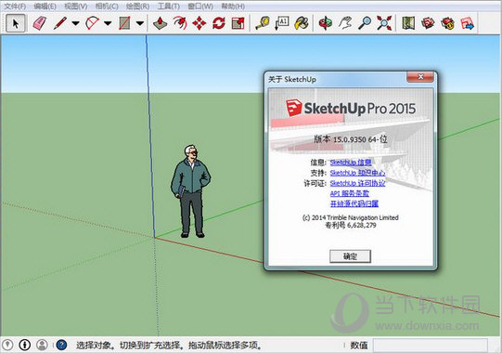Activate the Line pencil tool
Image resolution: width=502 pixels, height=353 pixels.
pyautogui.click(x=60, y=23)
